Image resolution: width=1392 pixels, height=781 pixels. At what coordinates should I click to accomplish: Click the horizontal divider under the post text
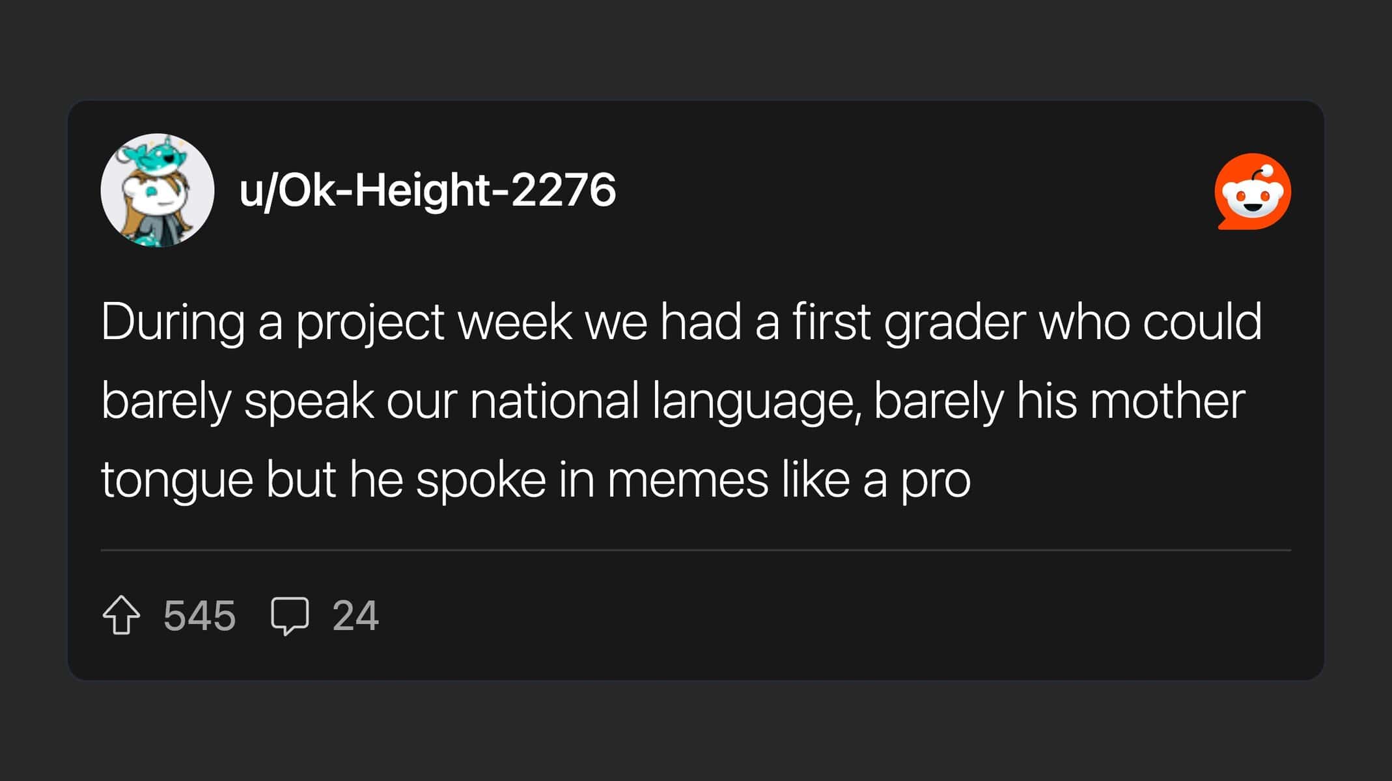pos(695,550)
